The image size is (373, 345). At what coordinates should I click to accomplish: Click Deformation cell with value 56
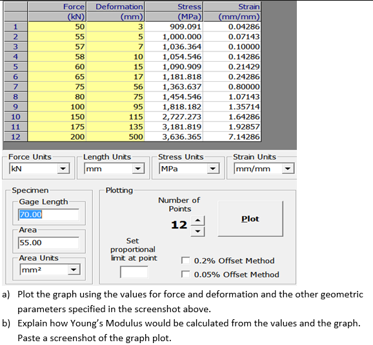tap(116, 87)
